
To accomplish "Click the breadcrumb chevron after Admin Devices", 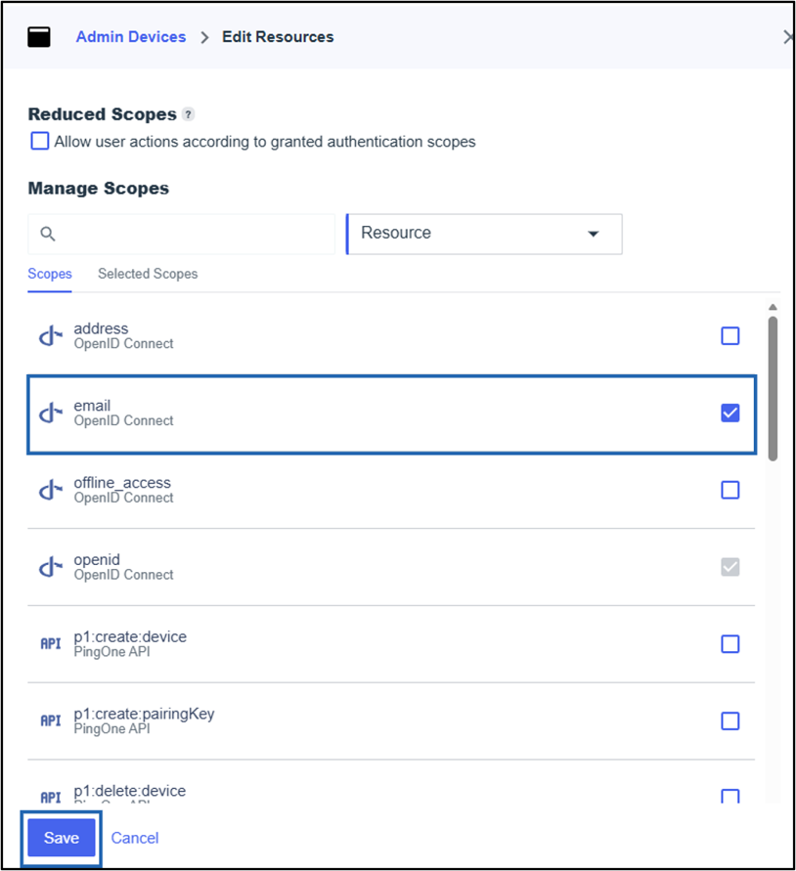I will [x=204, y=37].
